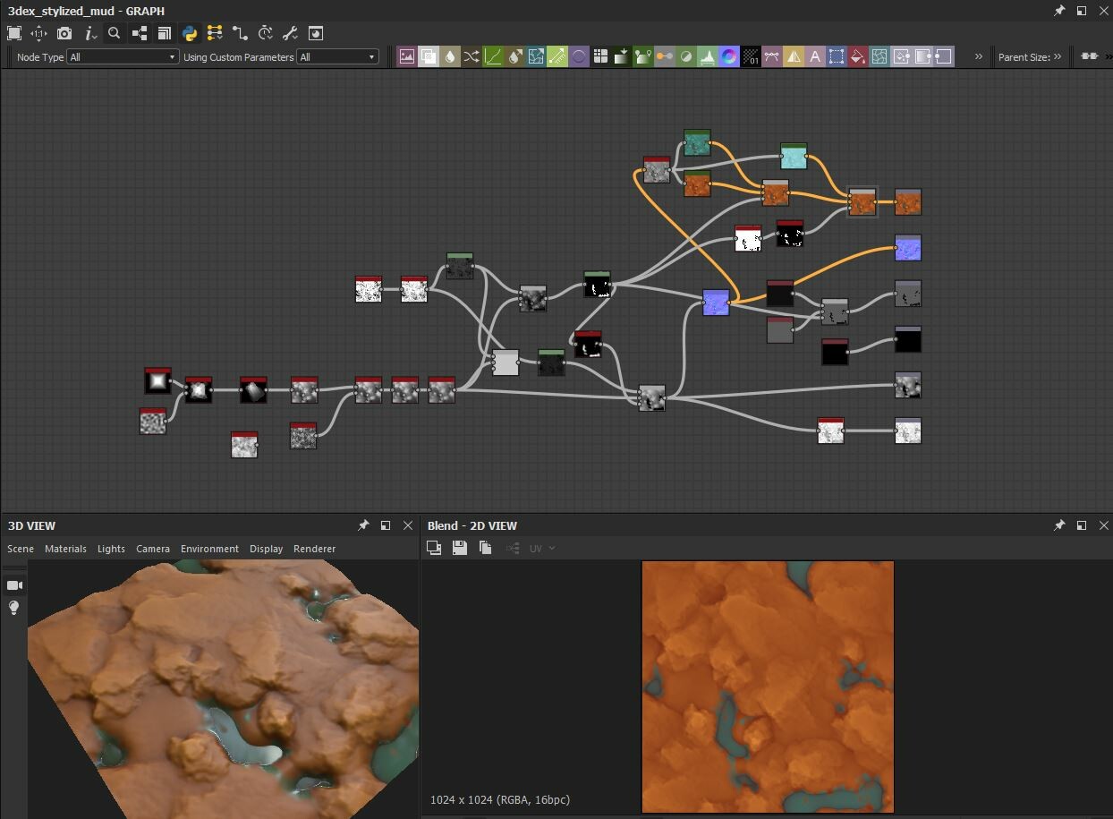Click the save icon in the 2D View toolbar
Image resolution: width=1113 pixels, height=819 pixels.
460,548
